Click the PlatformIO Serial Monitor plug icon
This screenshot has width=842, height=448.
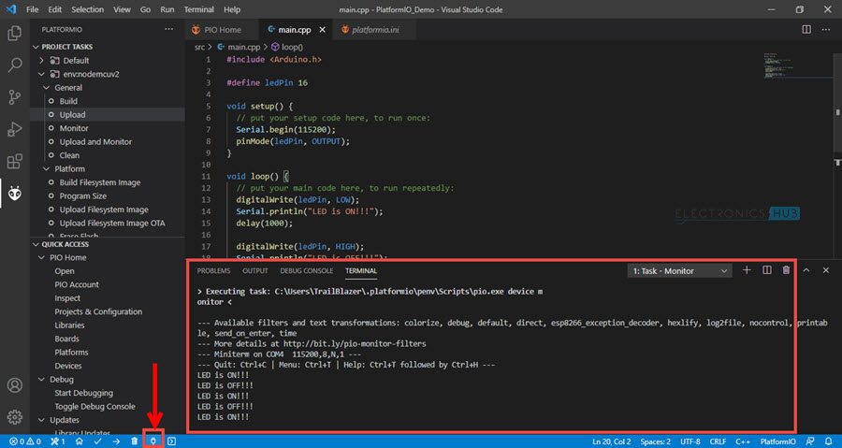153,441
